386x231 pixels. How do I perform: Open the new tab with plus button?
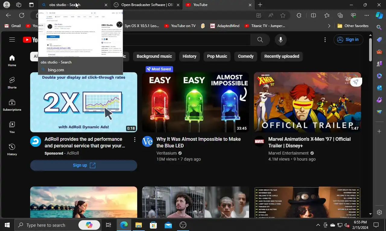(x=260, y=5)
